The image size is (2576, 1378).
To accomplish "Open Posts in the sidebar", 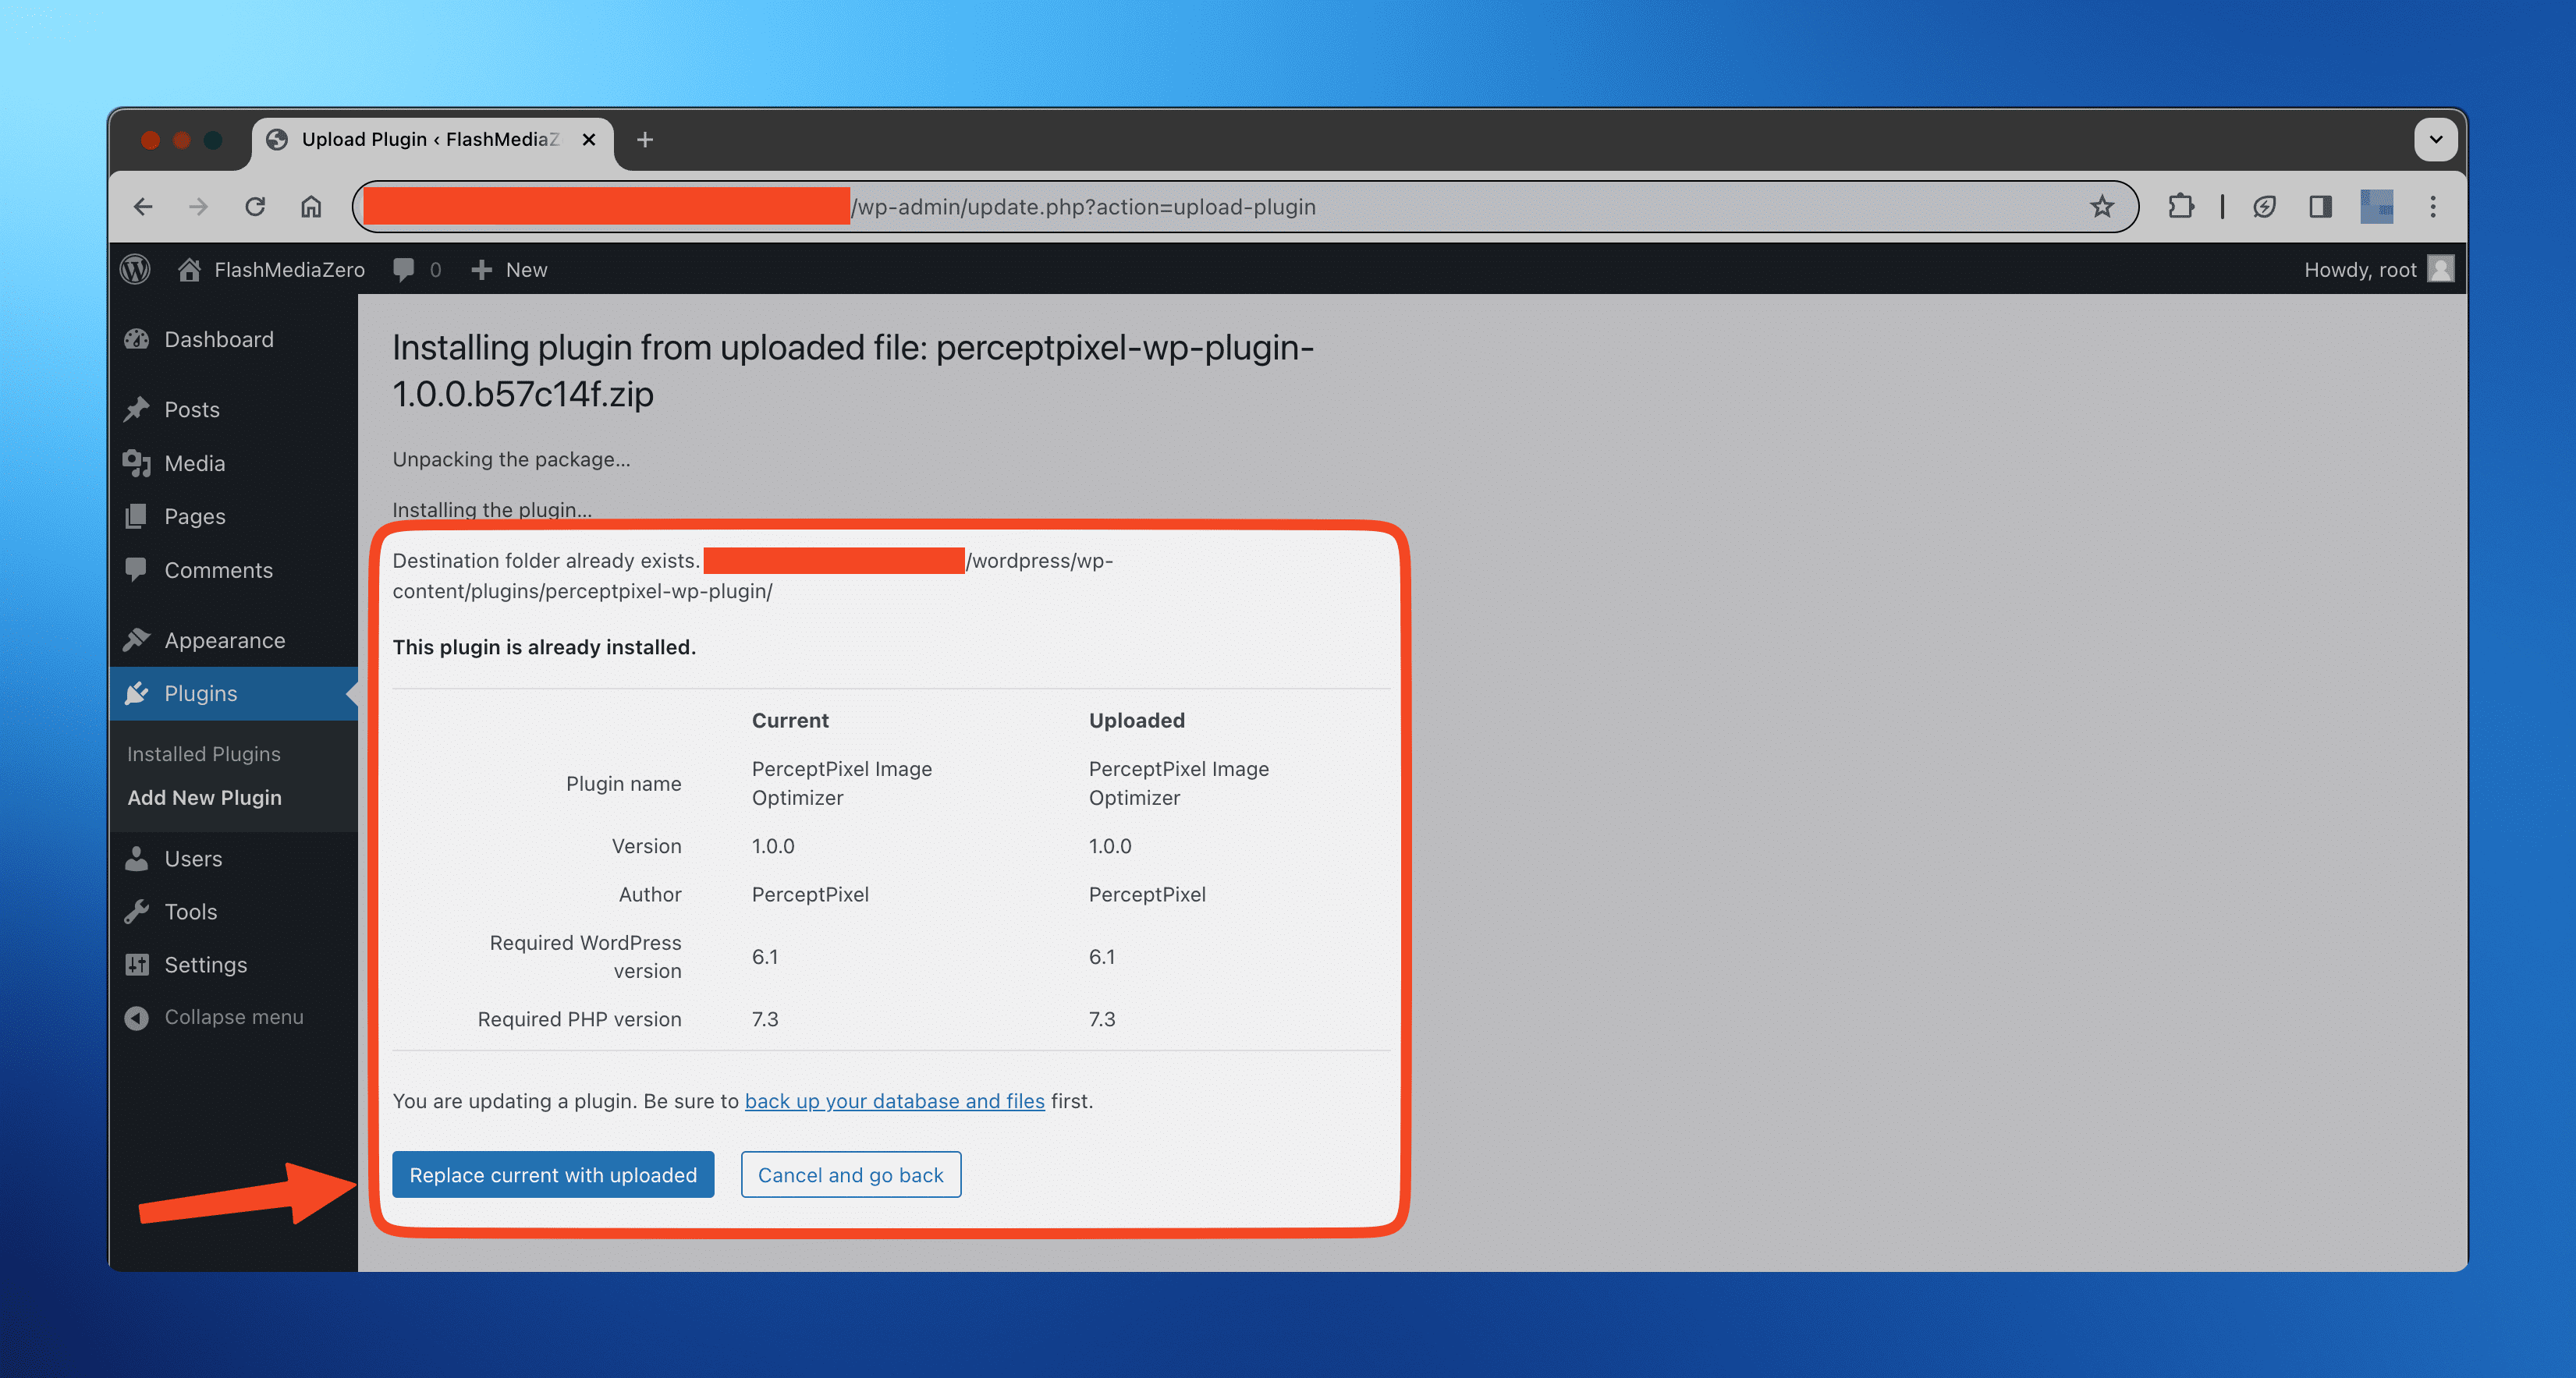I will click(x=233, y=410).
